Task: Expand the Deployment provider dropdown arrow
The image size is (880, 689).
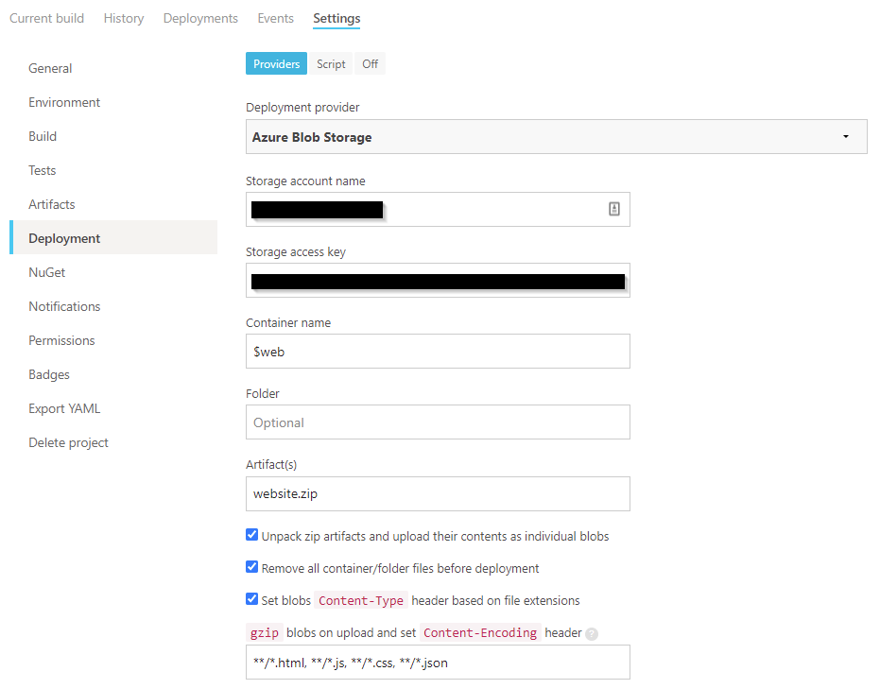Action: 845,137
